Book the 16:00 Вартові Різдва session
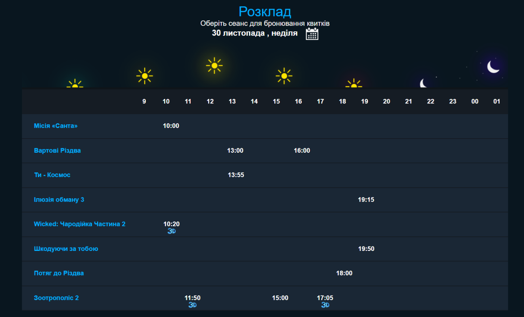This screenshot has width=524, height=317. pyautogui.click(x=302, y=150)
